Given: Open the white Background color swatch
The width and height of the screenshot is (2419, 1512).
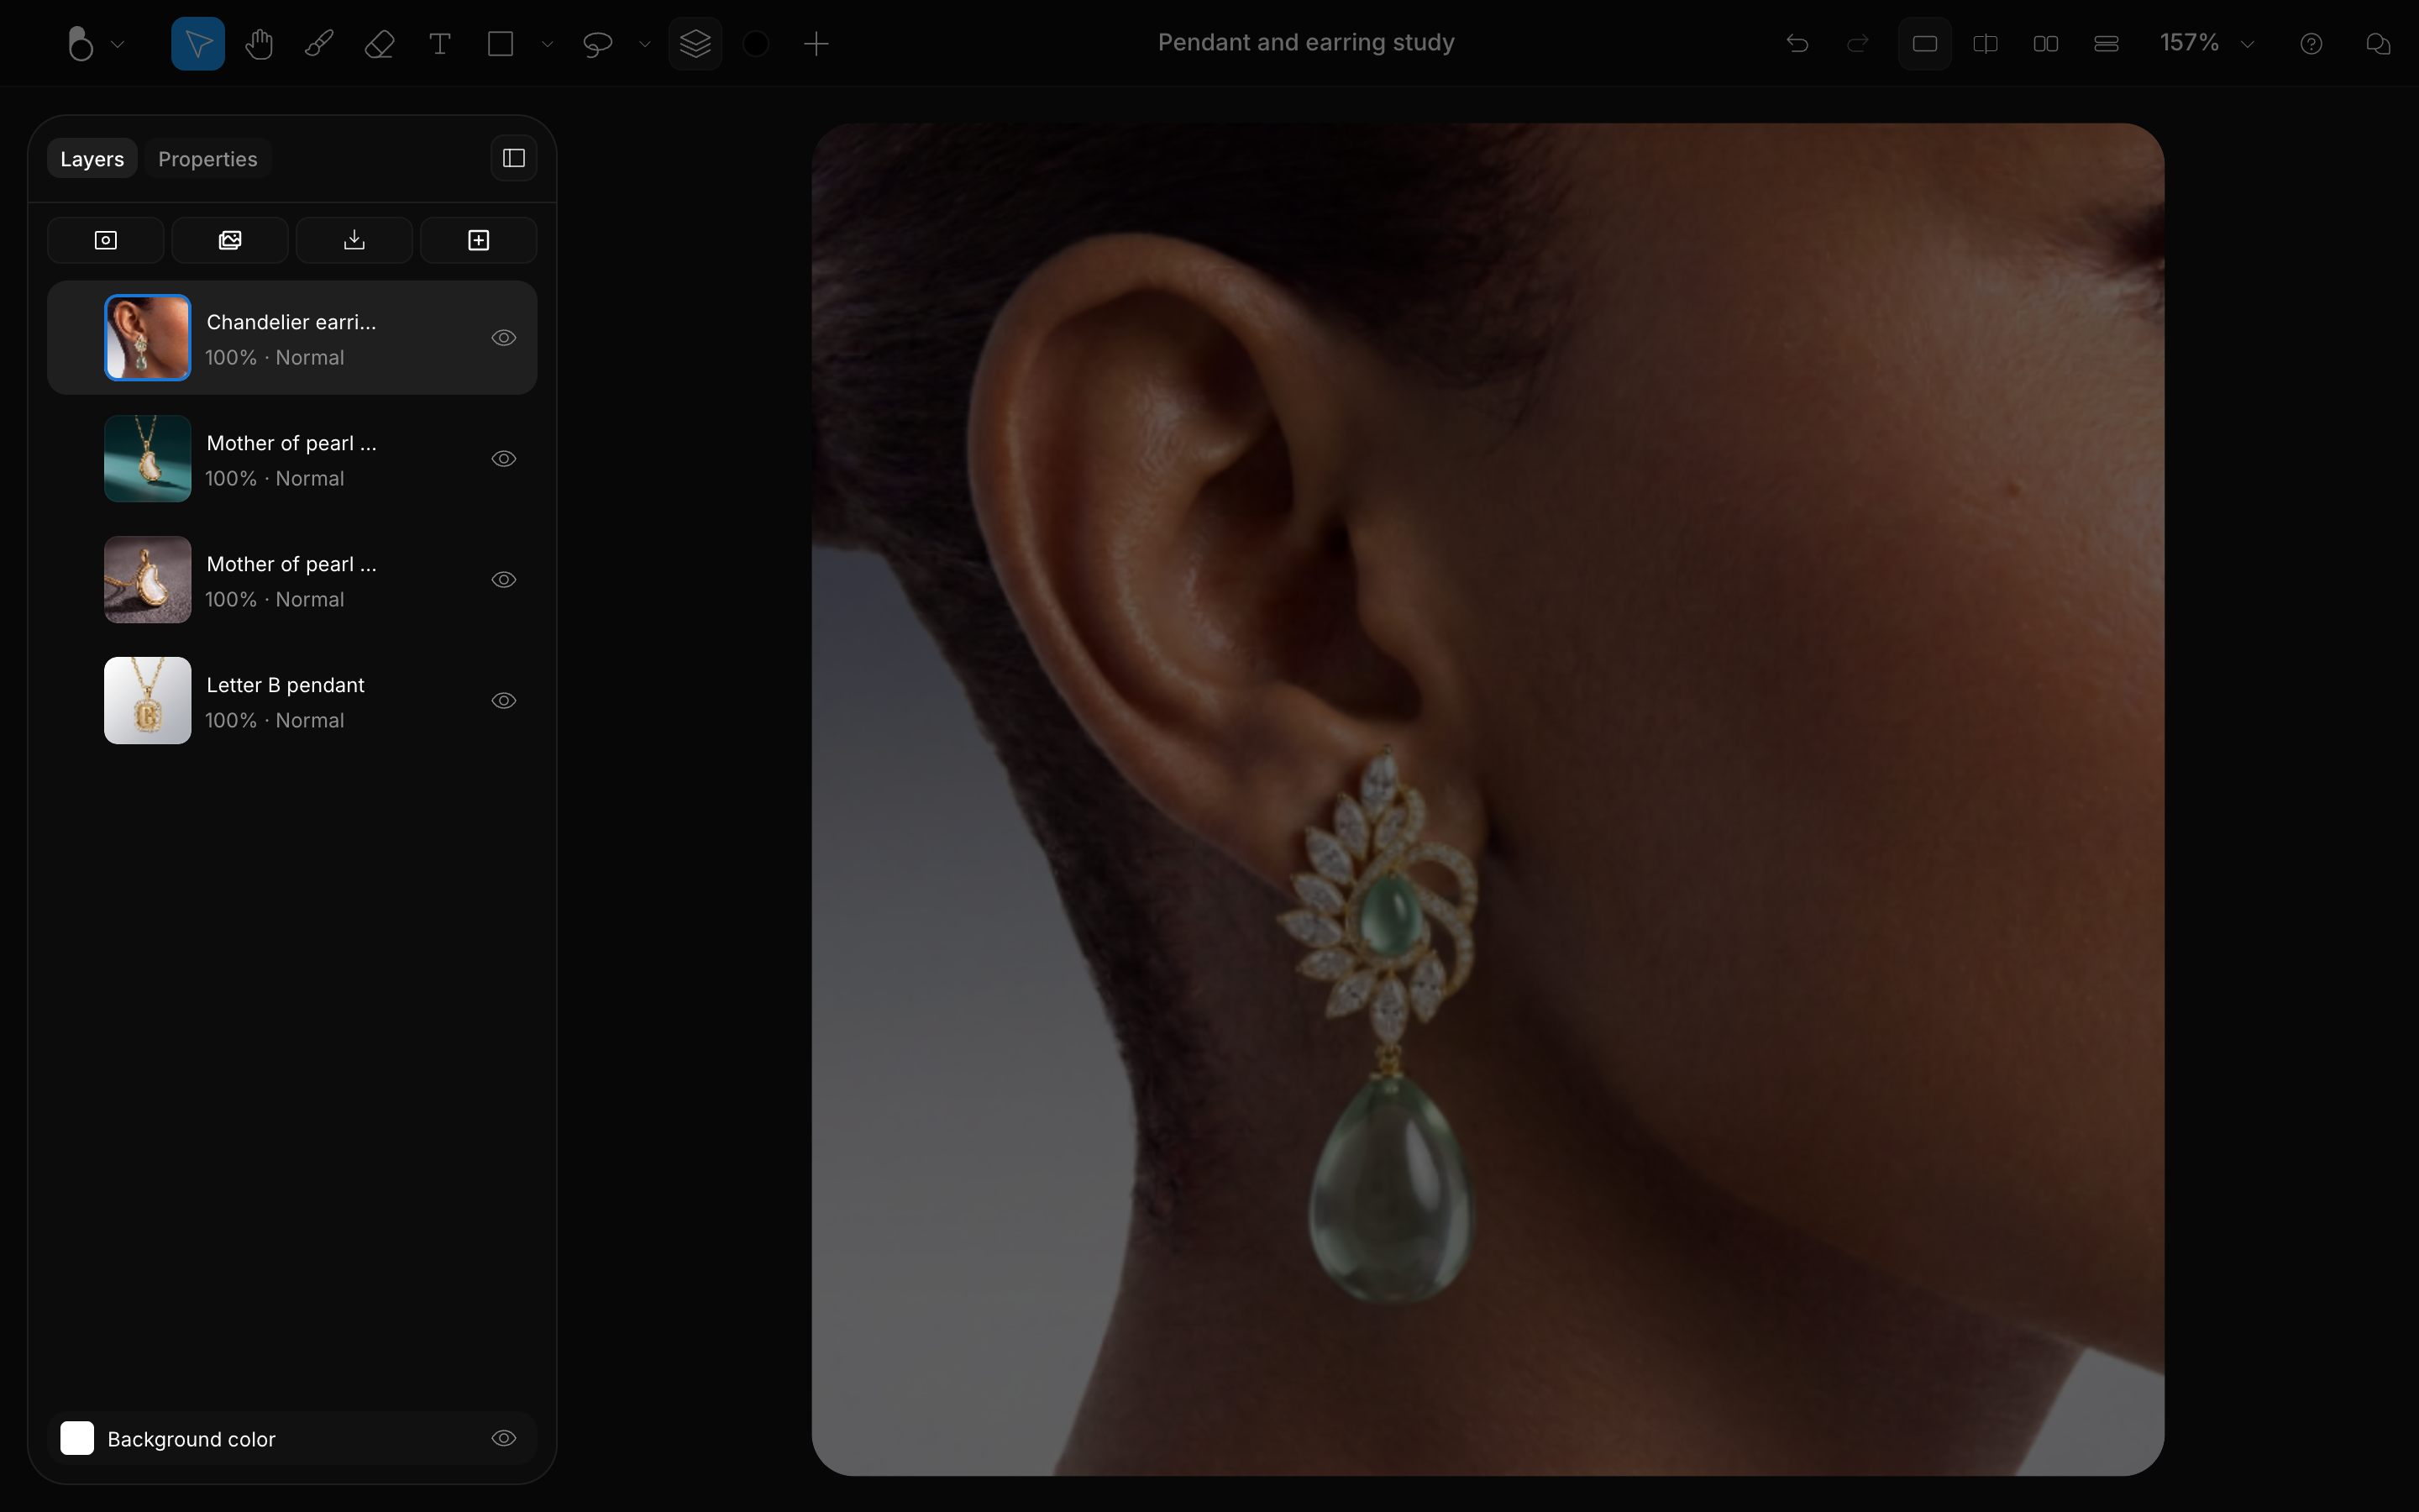Looking at the screenshot, I should pos(77,1439).
